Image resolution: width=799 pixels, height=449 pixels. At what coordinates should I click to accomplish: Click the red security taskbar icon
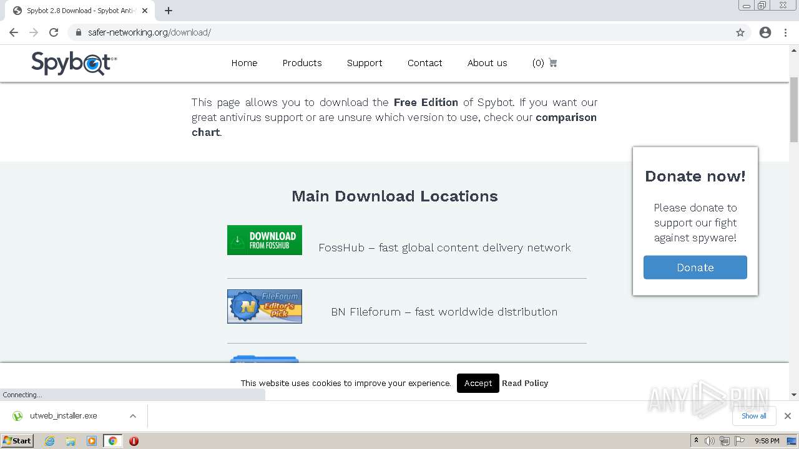point(134,441)
